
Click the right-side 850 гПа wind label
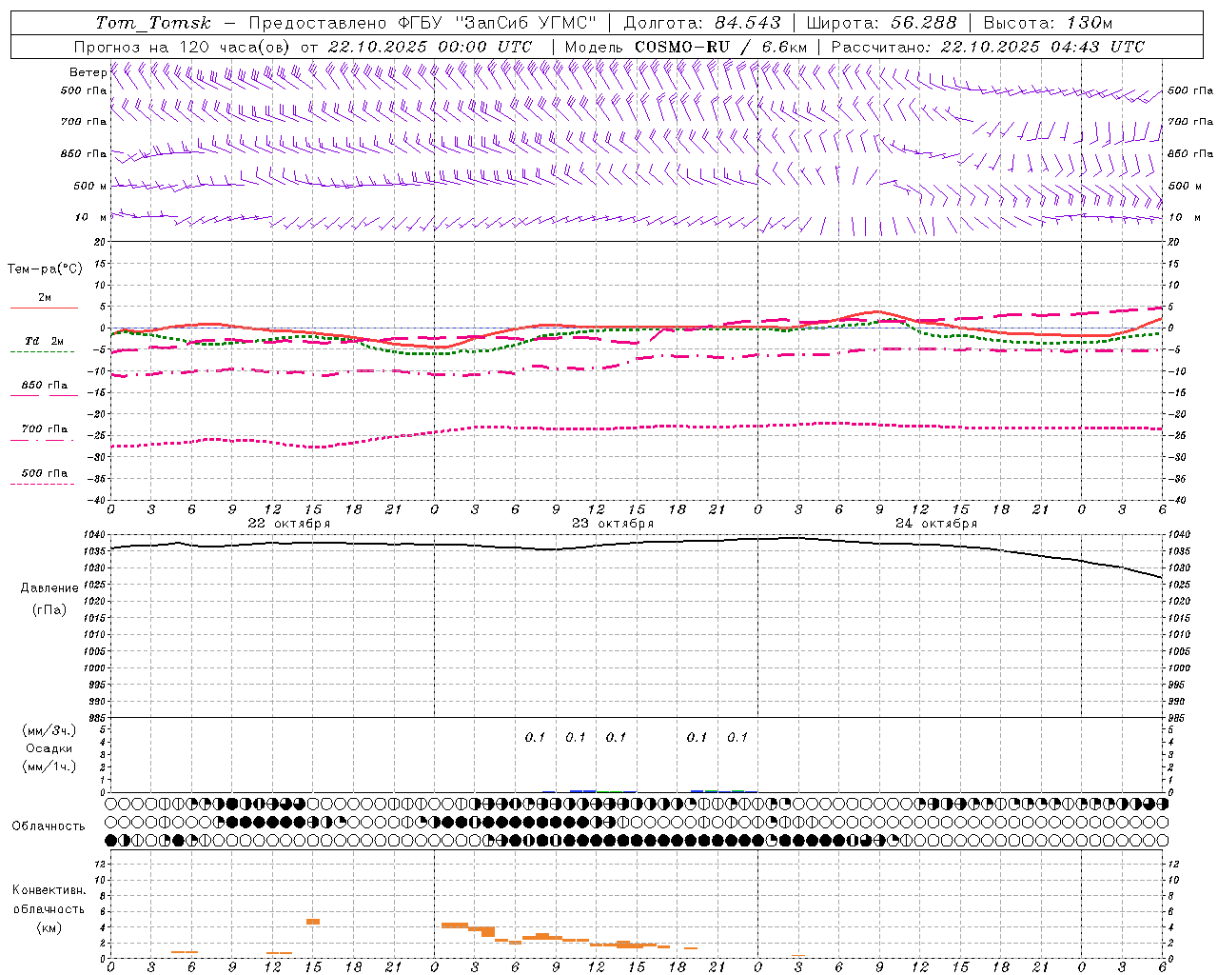1190,153
